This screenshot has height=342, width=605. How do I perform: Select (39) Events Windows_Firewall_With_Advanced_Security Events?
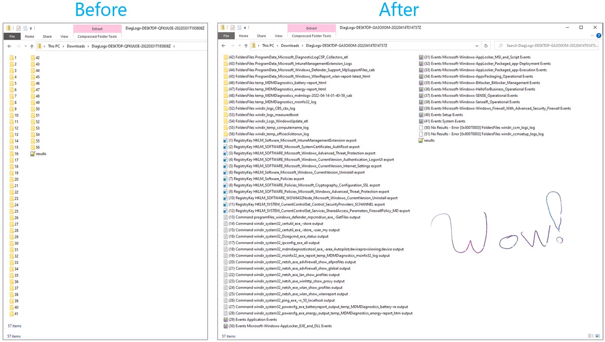tap(495, 108)
